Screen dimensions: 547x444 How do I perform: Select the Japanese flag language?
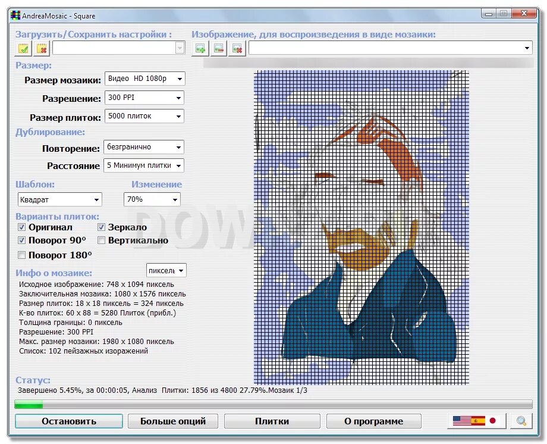point(492,421)
